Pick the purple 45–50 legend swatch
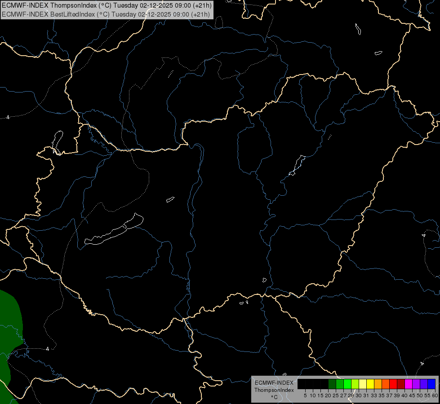Image resolution: width=440 pixels, height=404 pixels. (x=416, y=384)
